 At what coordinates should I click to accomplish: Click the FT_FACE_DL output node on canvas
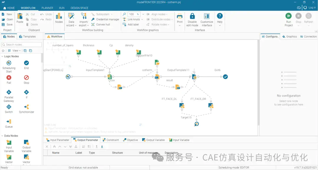(x=182, y=105)
